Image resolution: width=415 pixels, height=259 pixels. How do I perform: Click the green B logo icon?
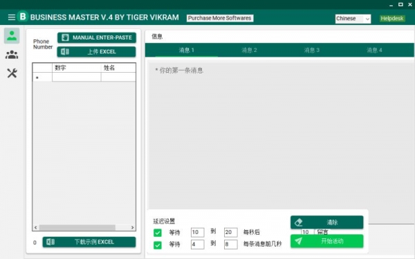[x=23, y=17]
